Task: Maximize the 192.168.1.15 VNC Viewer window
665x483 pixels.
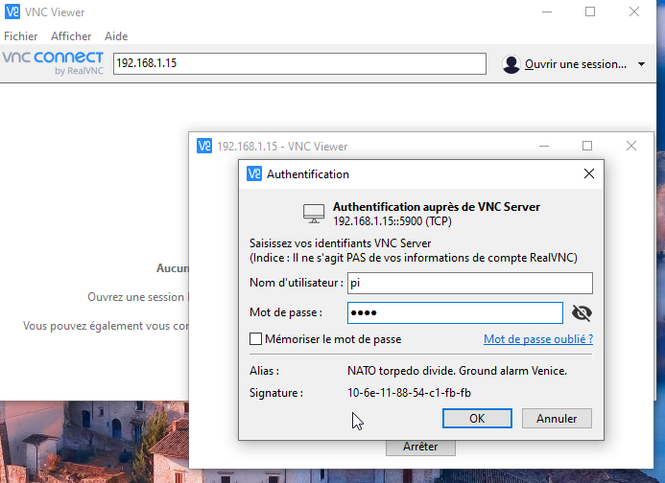Action: pyautogui.click(x=587, y=147)
